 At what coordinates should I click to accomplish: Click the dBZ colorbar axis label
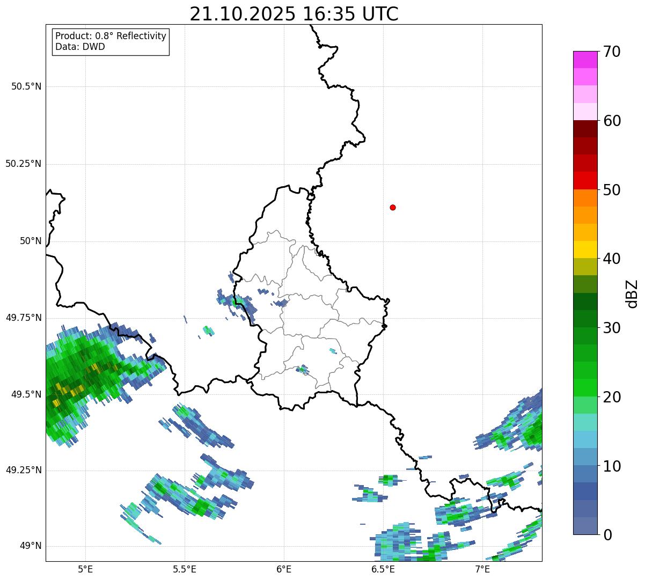point(632,293)
